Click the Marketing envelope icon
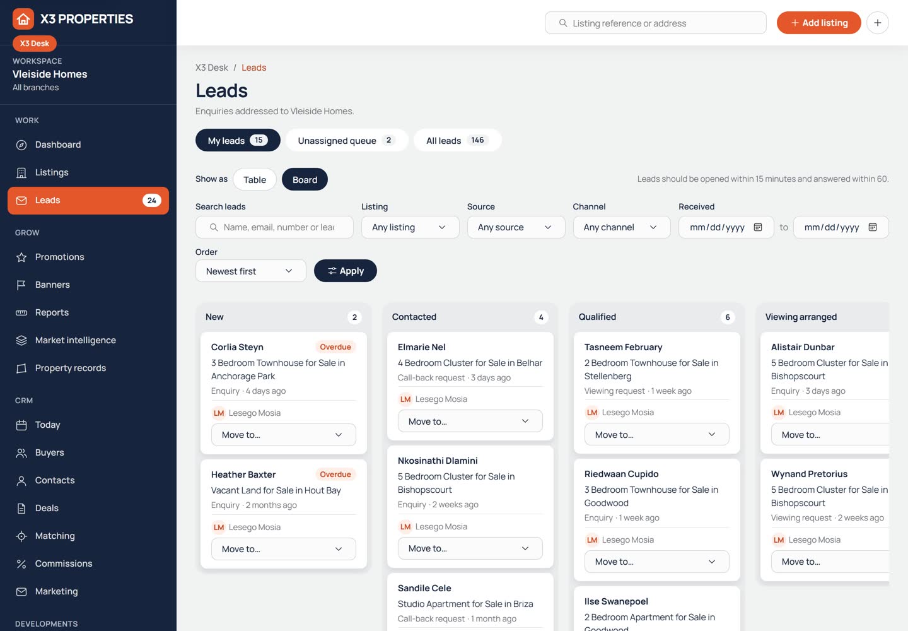The width and height of the screenshot is (908, 631). [21, 591]
